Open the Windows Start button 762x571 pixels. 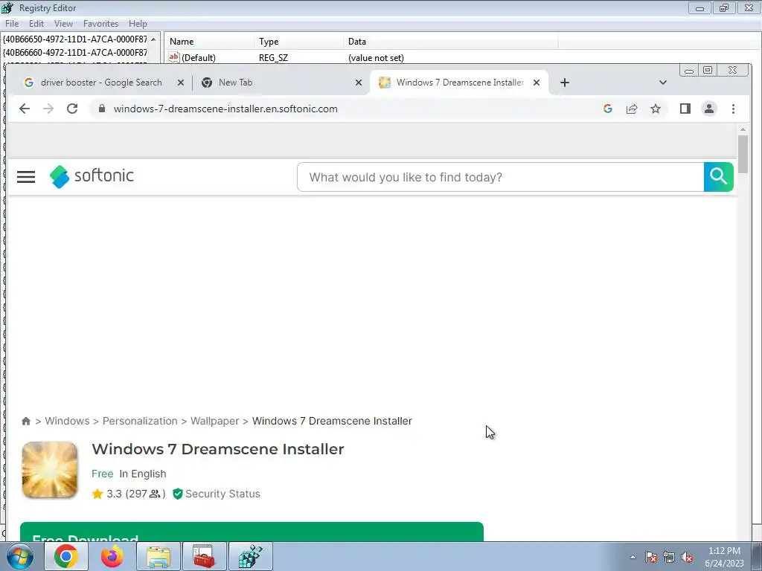[x=20, y=556]
